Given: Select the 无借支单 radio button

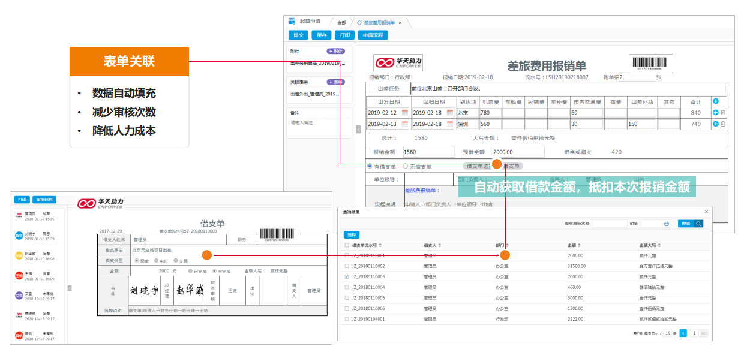Looking at the screenshot, I should tap(406, 166).
